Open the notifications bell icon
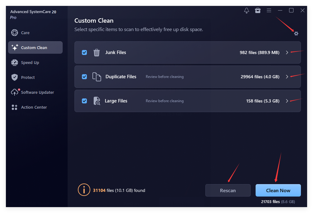The height and width of the screenshot is (213, 313). [247, 10]
